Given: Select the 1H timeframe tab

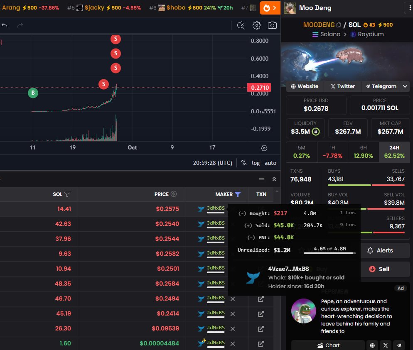Looking at the screenshot, I should tap(332, 152).
